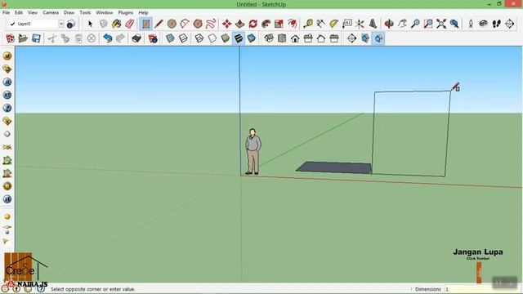Open the Camera menu
The width and height of the screenshot is (523, 294).
tap(51, 12)
